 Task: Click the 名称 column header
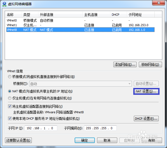tap(14, 15)
